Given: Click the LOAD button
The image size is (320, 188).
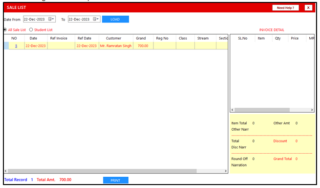Looking at the screenshot, I should click(115, 19).
